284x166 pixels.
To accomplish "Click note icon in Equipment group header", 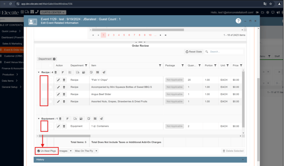I will (89, 119).
